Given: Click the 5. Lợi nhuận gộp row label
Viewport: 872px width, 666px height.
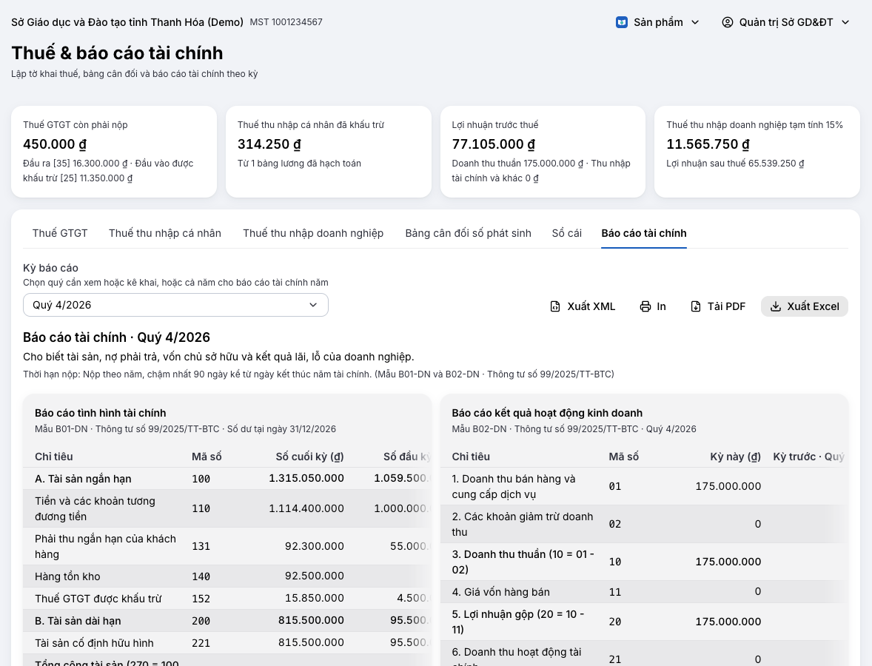Looking at the screenshot, I should coord(517,622).
